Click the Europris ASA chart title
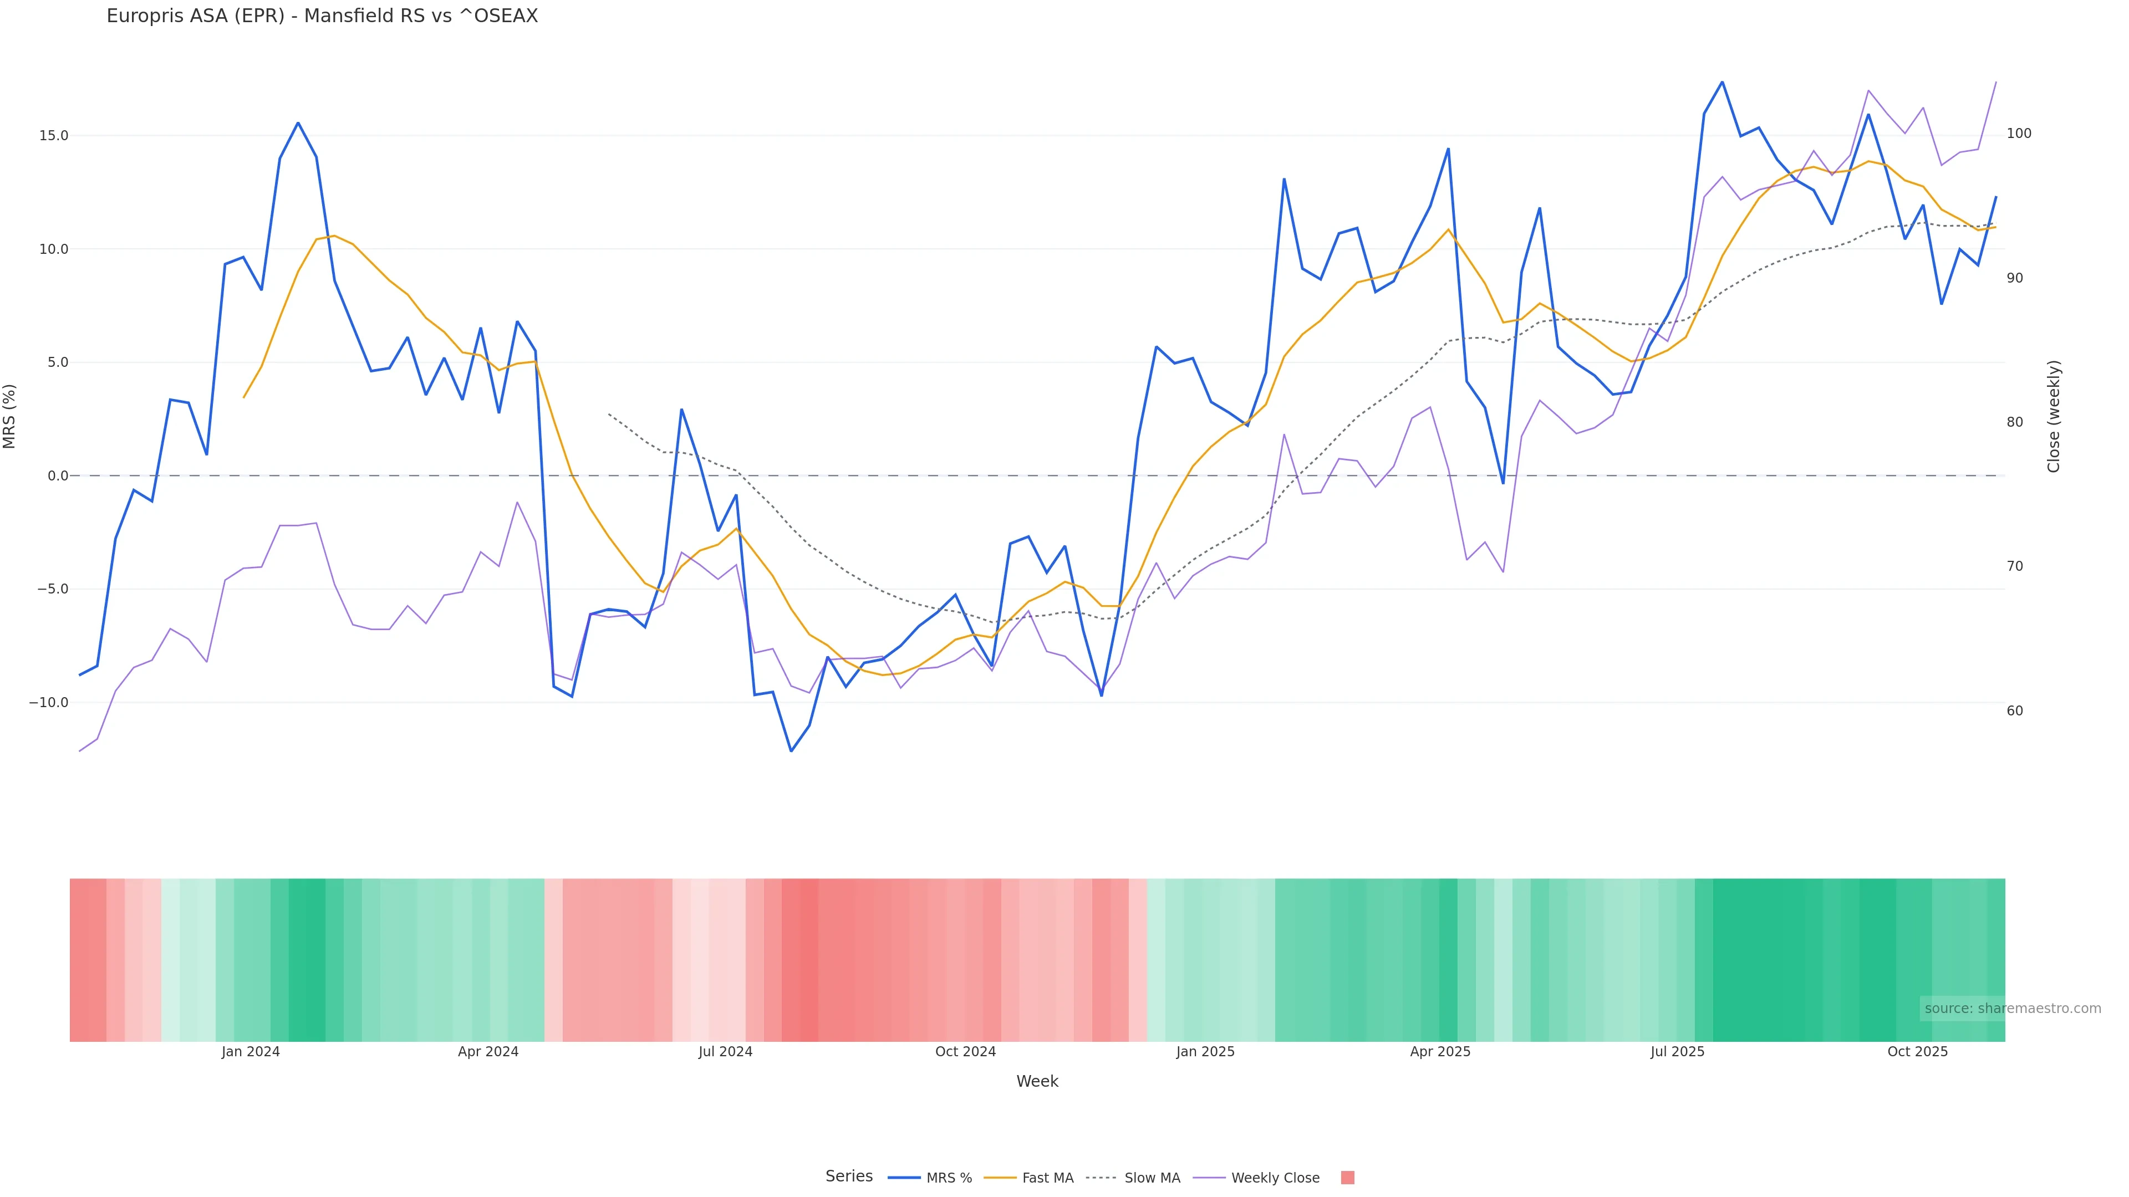 point(322,17)
